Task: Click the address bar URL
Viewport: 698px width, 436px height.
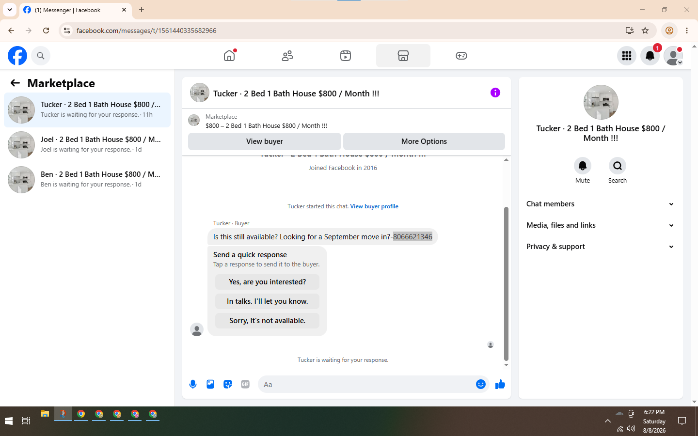Action: tap(146, 31)
